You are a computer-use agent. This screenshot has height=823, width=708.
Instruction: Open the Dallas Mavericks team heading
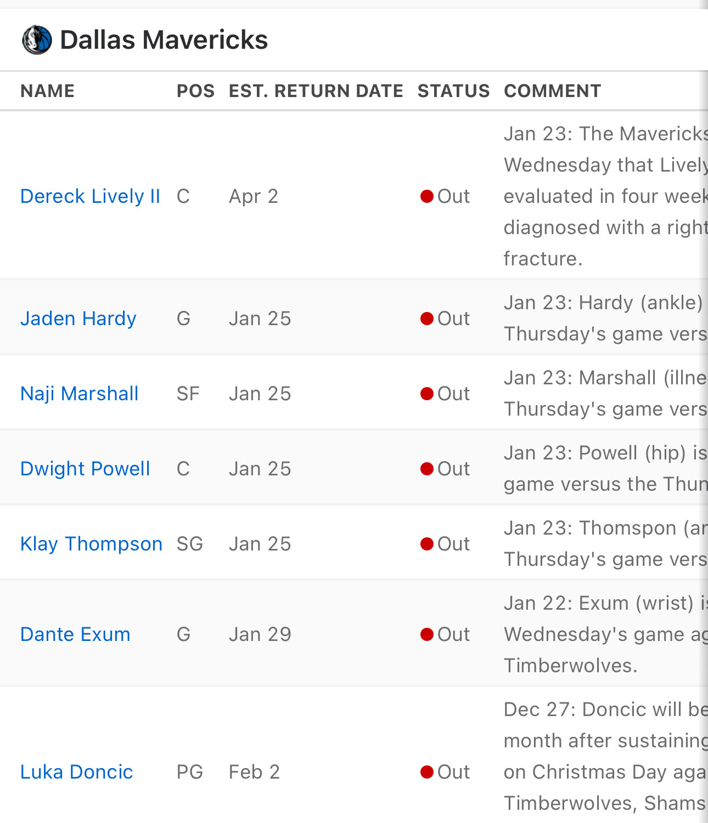(164, 40)
